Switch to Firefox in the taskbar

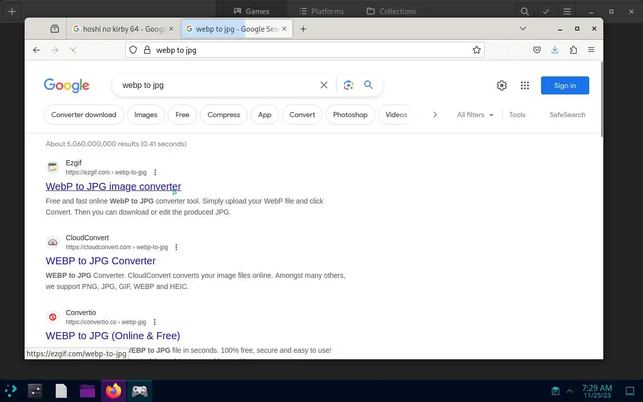114,390
